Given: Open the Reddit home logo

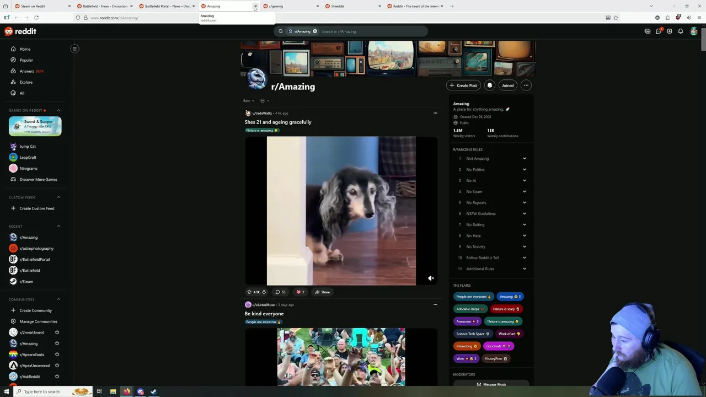Looking at the screenshot, I should pyautogui.click(x=20, y=31).
